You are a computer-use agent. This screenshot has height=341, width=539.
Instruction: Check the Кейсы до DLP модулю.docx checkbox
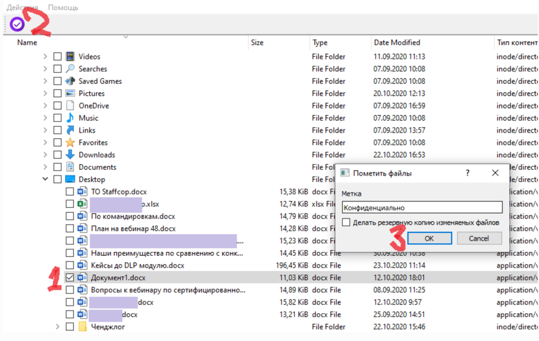point(70,265)
